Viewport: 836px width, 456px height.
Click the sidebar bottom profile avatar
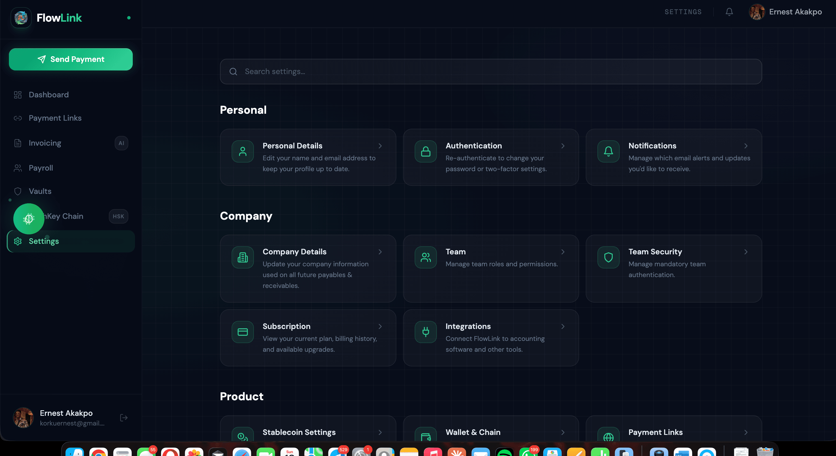tap(23, 417)
